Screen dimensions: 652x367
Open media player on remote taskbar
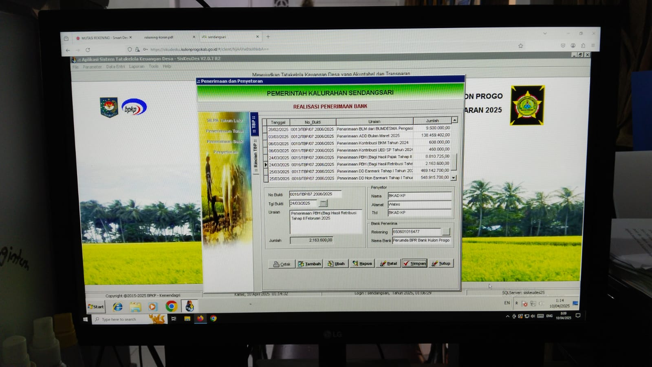click(x=153, y=307)
